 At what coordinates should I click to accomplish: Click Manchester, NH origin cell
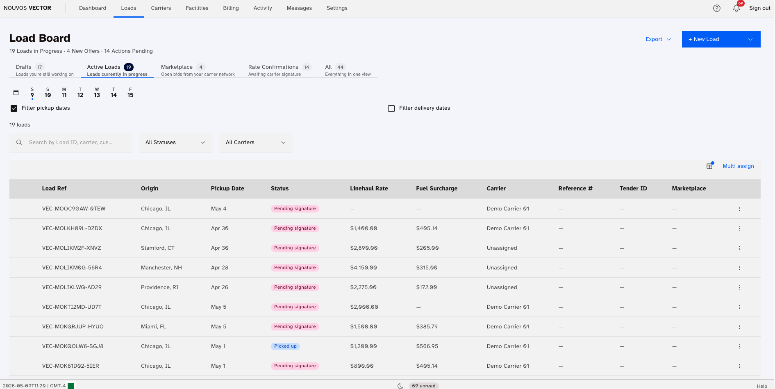pyautogui.click(x=161, y=268)
